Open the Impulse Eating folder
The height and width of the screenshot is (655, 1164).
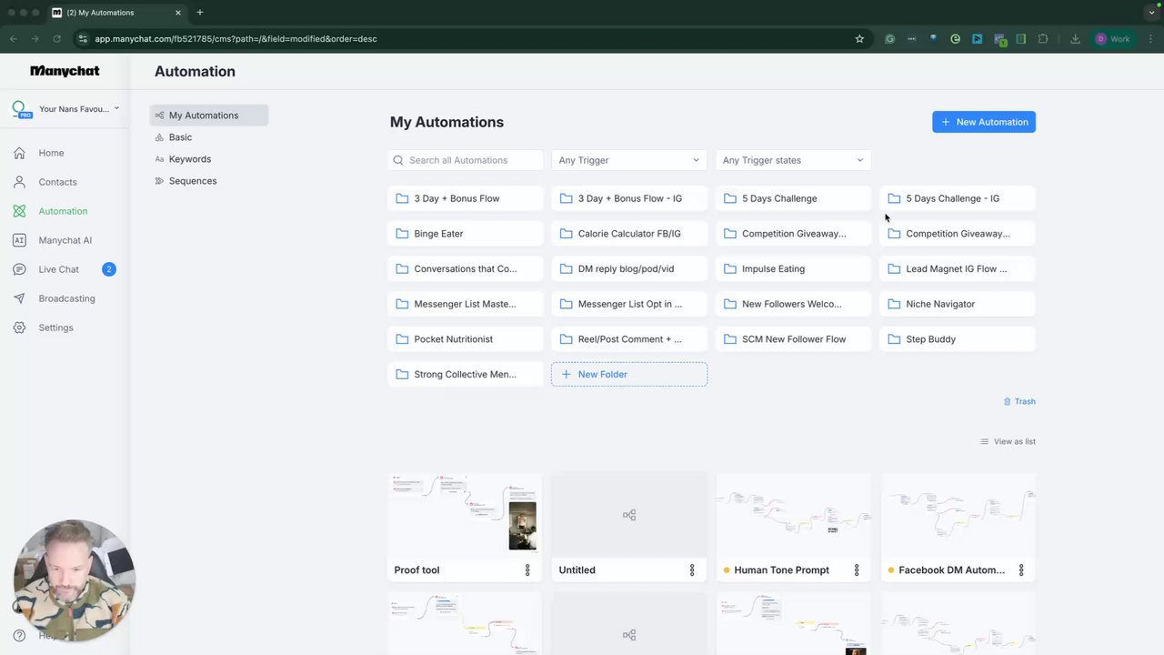[793, 269]
